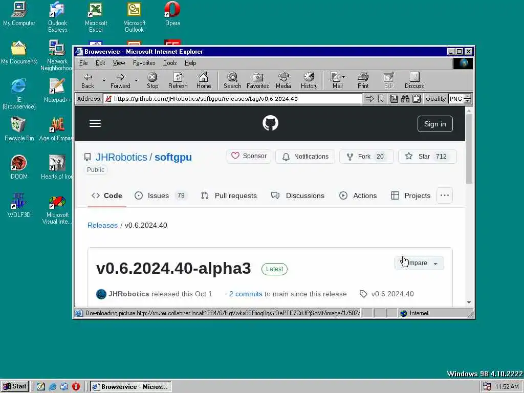Open the Discussions tab

click(298, 196)
